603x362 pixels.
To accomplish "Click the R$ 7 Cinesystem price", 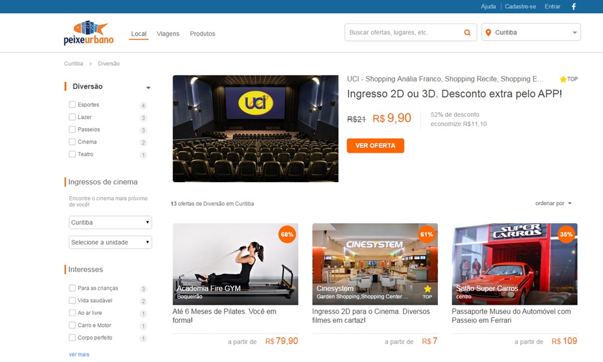I will click(429, 341).
